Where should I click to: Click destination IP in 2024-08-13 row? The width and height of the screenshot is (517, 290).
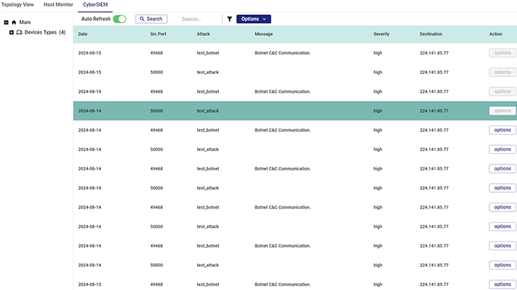tap(434, 285)
